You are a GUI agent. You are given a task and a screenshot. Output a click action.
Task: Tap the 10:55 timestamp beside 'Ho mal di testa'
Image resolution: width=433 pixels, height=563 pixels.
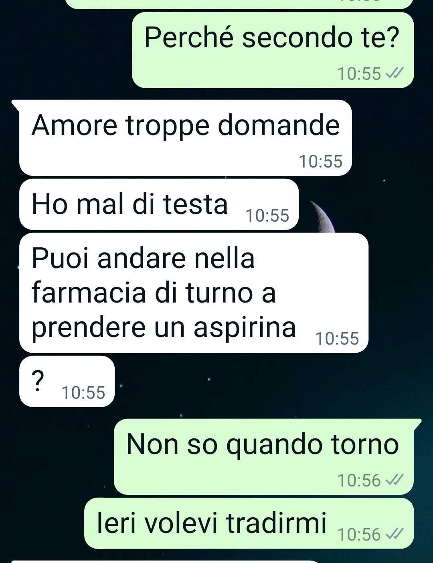tap(267, 216)
